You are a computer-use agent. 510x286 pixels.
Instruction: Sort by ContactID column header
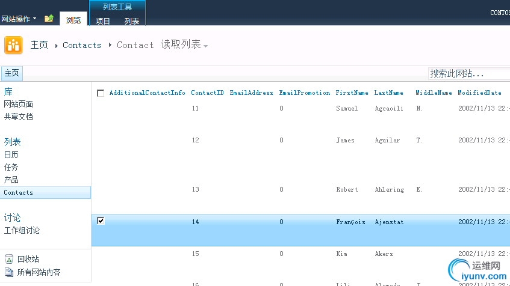[207, 93]
